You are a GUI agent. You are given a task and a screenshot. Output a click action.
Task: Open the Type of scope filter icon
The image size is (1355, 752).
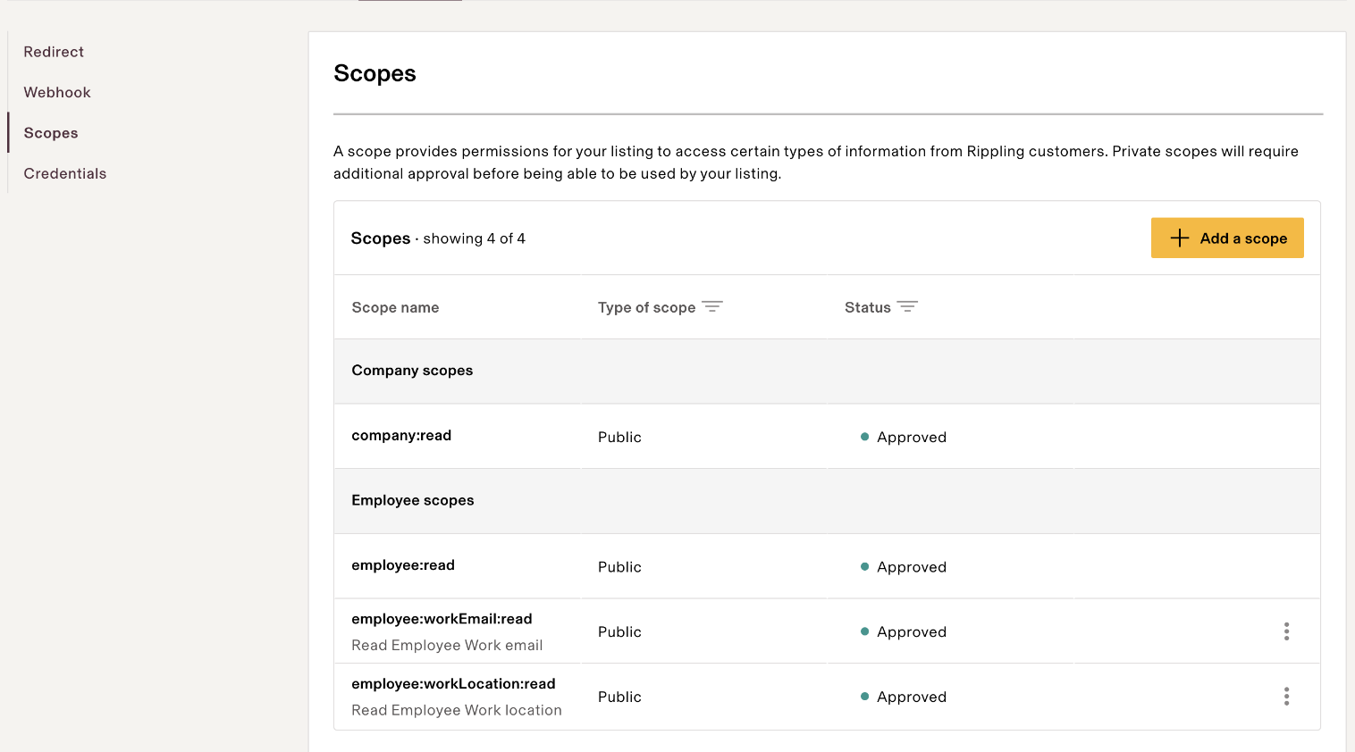tap(712, 306)
